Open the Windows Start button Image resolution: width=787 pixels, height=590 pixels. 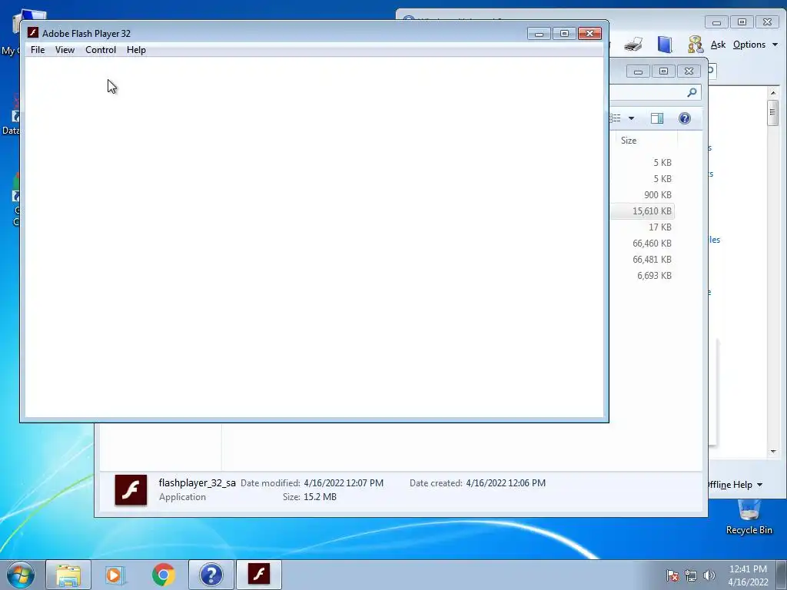(20, 575)
